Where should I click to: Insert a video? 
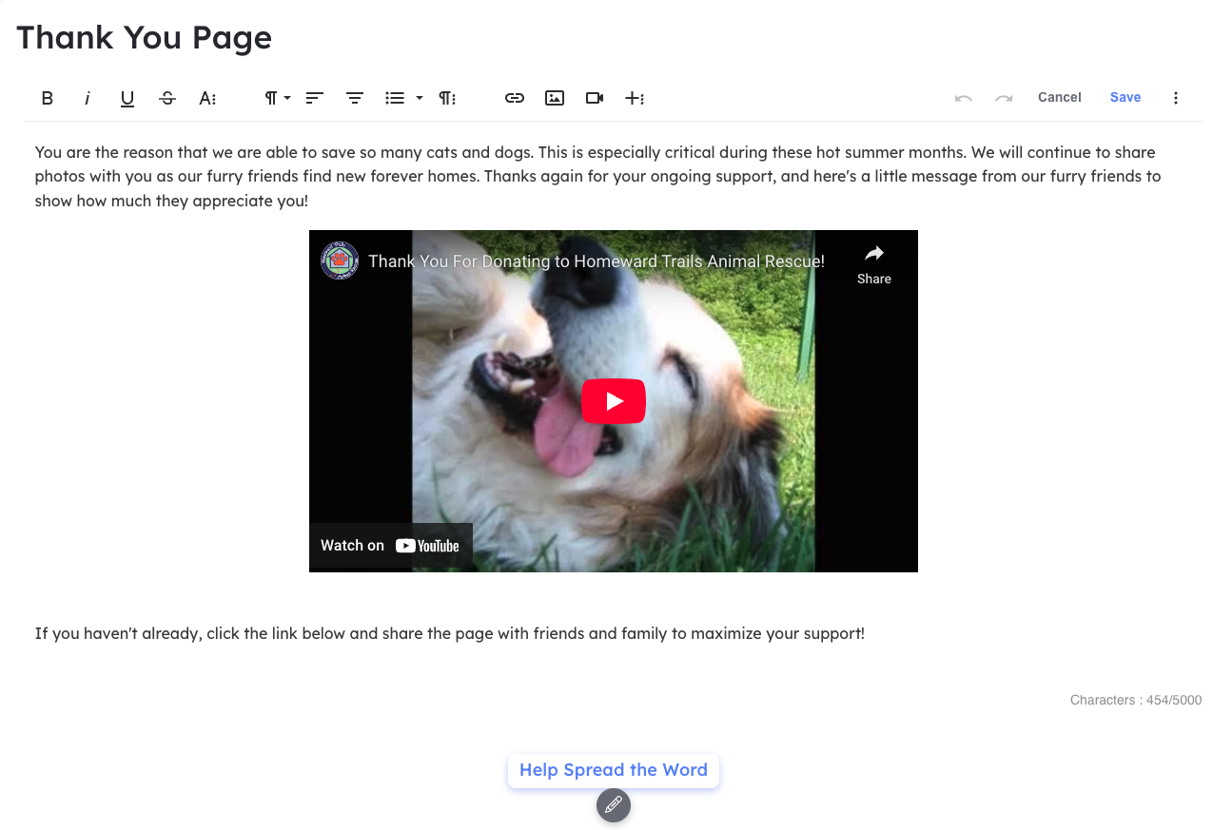[595, 98]
